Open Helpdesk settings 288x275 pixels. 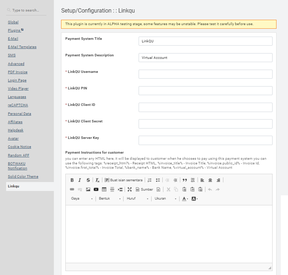click(15, 130)
